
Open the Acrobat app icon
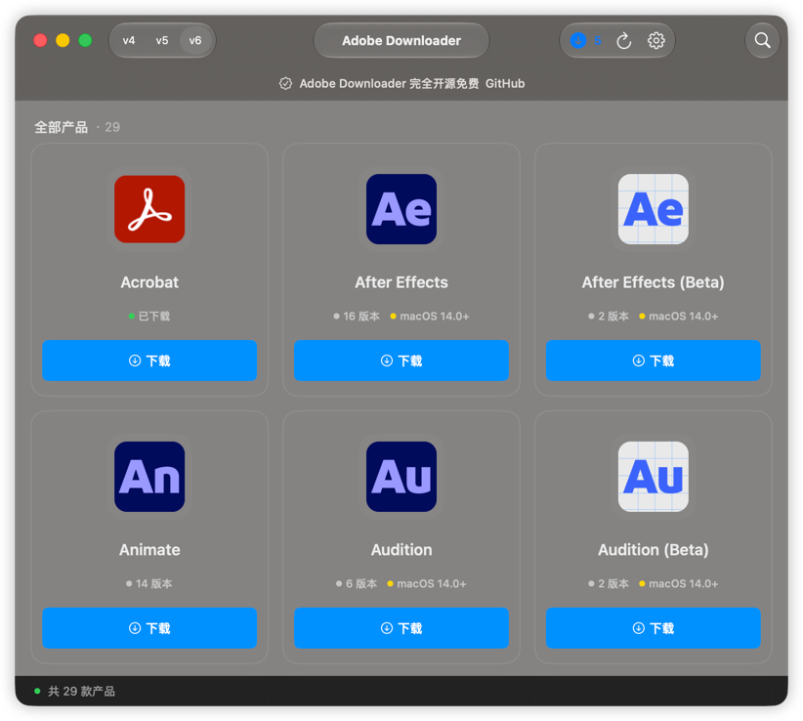tap(149, 209)
